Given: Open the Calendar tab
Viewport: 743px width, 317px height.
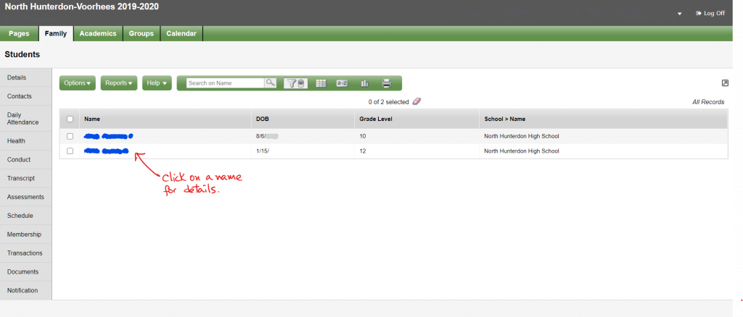Looking at the screenshot, I should coord(181,33).
